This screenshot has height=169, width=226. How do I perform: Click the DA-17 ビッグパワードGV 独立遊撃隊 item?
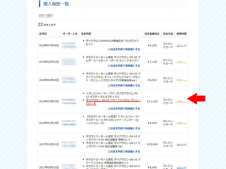click(113, 145)
